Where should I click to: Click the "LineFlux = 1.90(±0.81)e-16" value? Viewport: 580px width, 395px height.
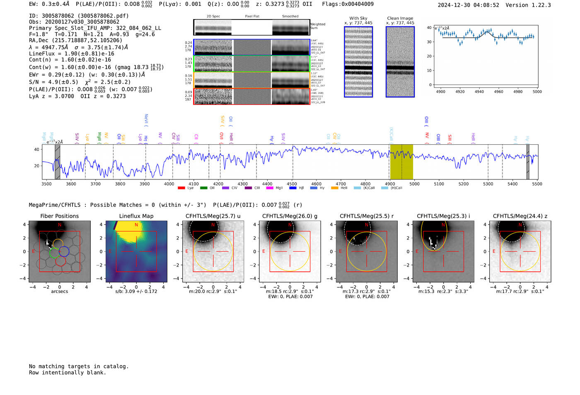click(x=72, y=53)
